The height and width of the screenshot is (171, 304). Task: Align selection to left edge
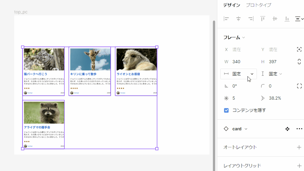226,19
